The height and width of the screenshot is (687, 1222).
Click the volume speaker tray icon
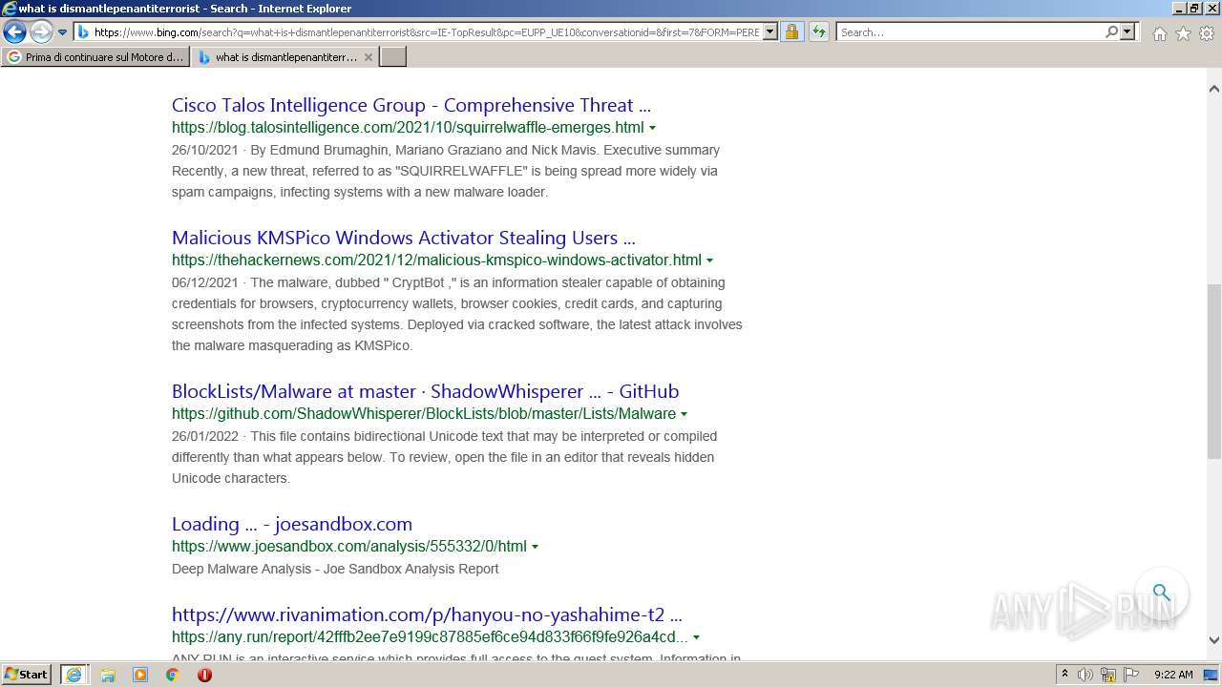tap(1085, 675)
